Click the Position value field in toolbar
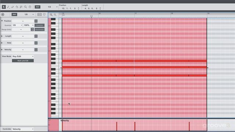The height and width of the screenshot is (132, 235). pyautogui.click(x=69, y=8)
